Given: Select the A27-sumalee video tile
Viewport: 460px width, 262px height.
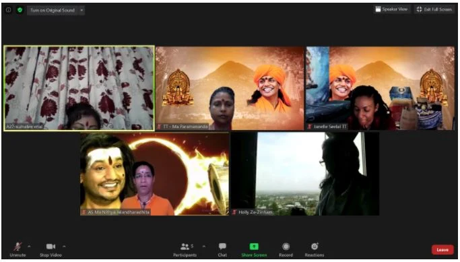Looking at the screenshot, I should point(79,88).
